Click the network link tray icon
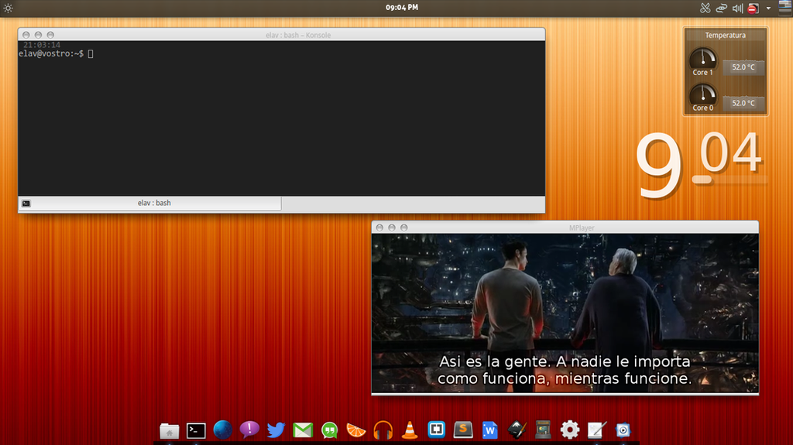 (x=721, y=8)
